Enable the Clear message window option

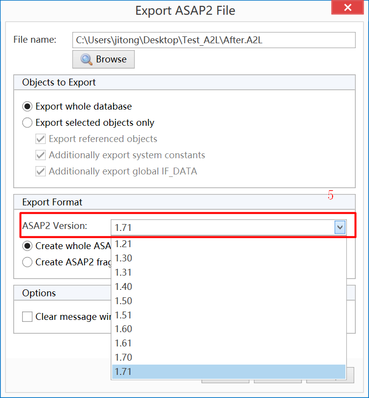coord(27,316)
